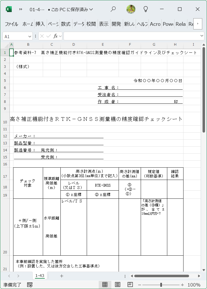207x289 pixels.
Task: Open the 校閲 ribbon tab
Action: [x=91, y=24]
